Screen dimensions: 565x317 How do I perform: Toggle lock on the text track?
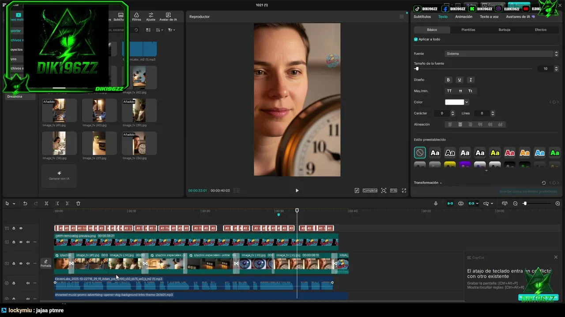point(14,228)
